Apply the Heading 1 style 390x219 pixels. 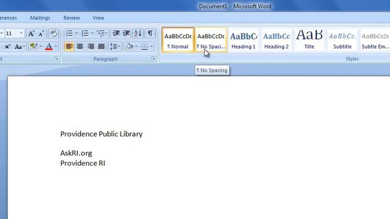(244, 40)
